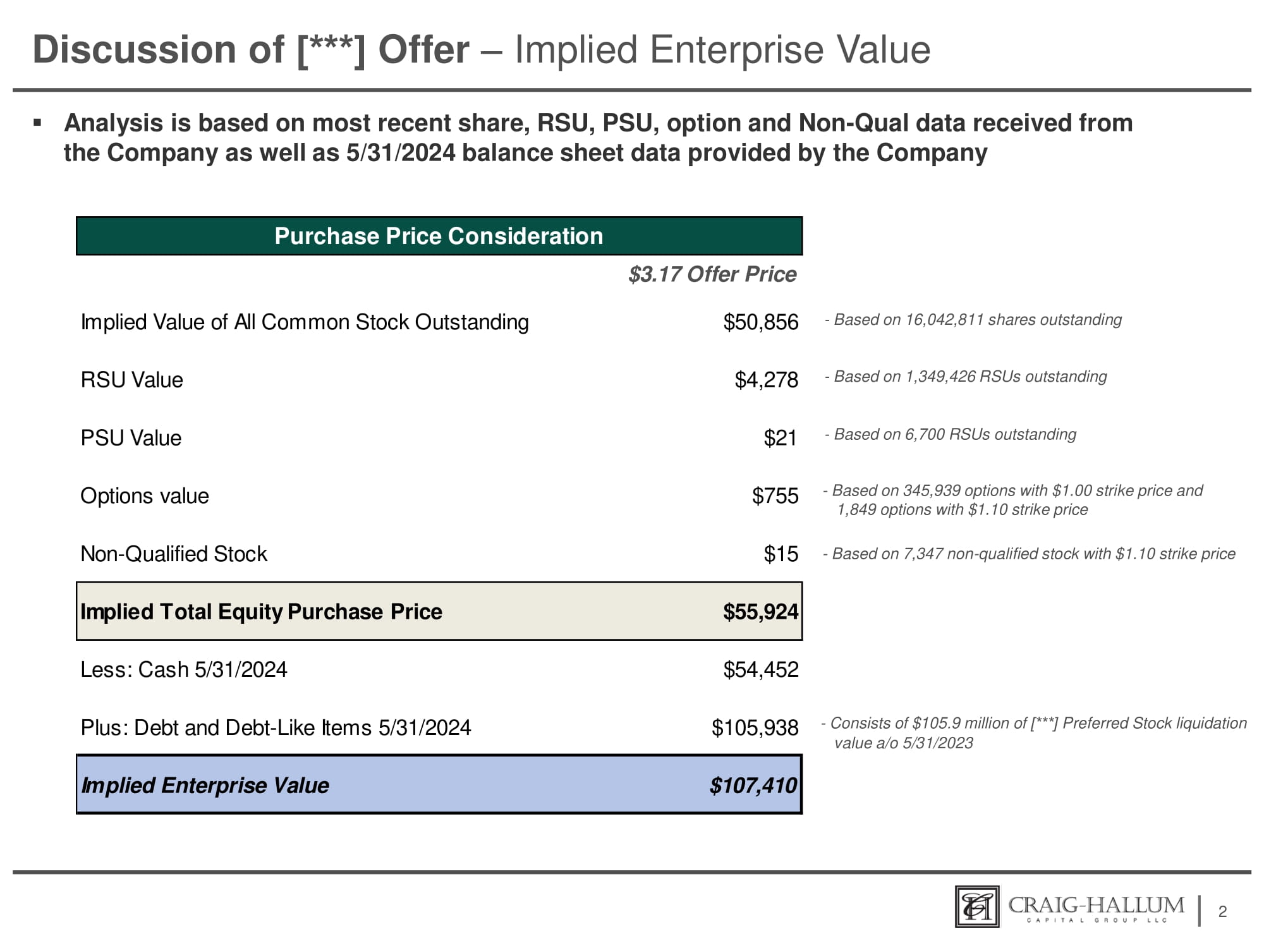Select the Purchase Price Consideration header bar
The image size is (1264, 948).
439,236
